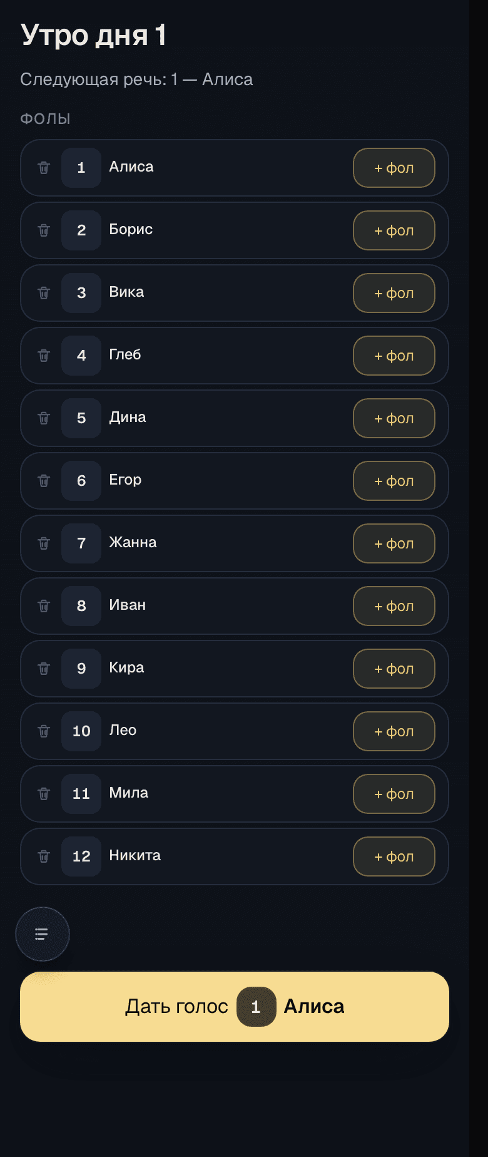Open the round list menu button
The height and width of the screenshot is (1157, 488).
(42, 934)
